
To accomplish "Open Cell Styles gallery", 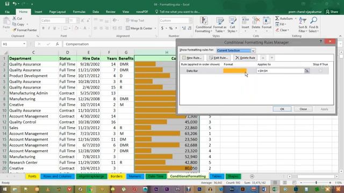I will coord(232,25).
